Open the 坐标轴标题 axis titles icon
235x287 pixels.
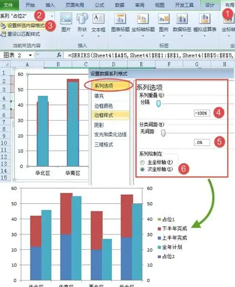143,19
